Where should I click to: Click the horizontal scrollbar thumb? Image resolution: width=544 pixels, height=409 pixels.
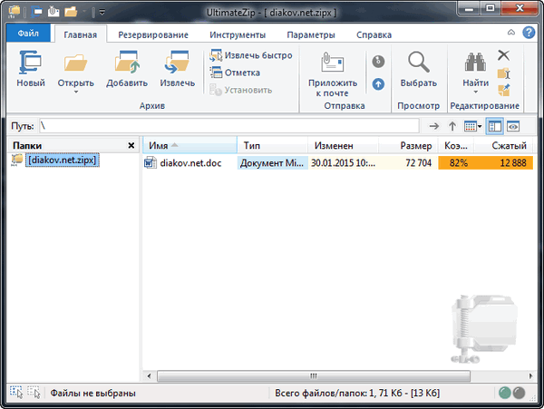[314, 376]
